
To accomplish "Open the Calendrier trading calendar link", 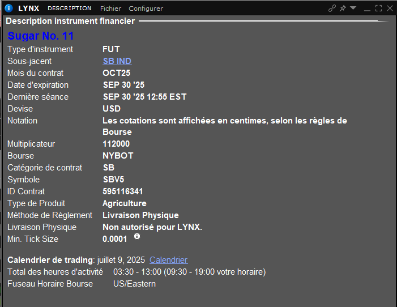I will tap(168, 260).
